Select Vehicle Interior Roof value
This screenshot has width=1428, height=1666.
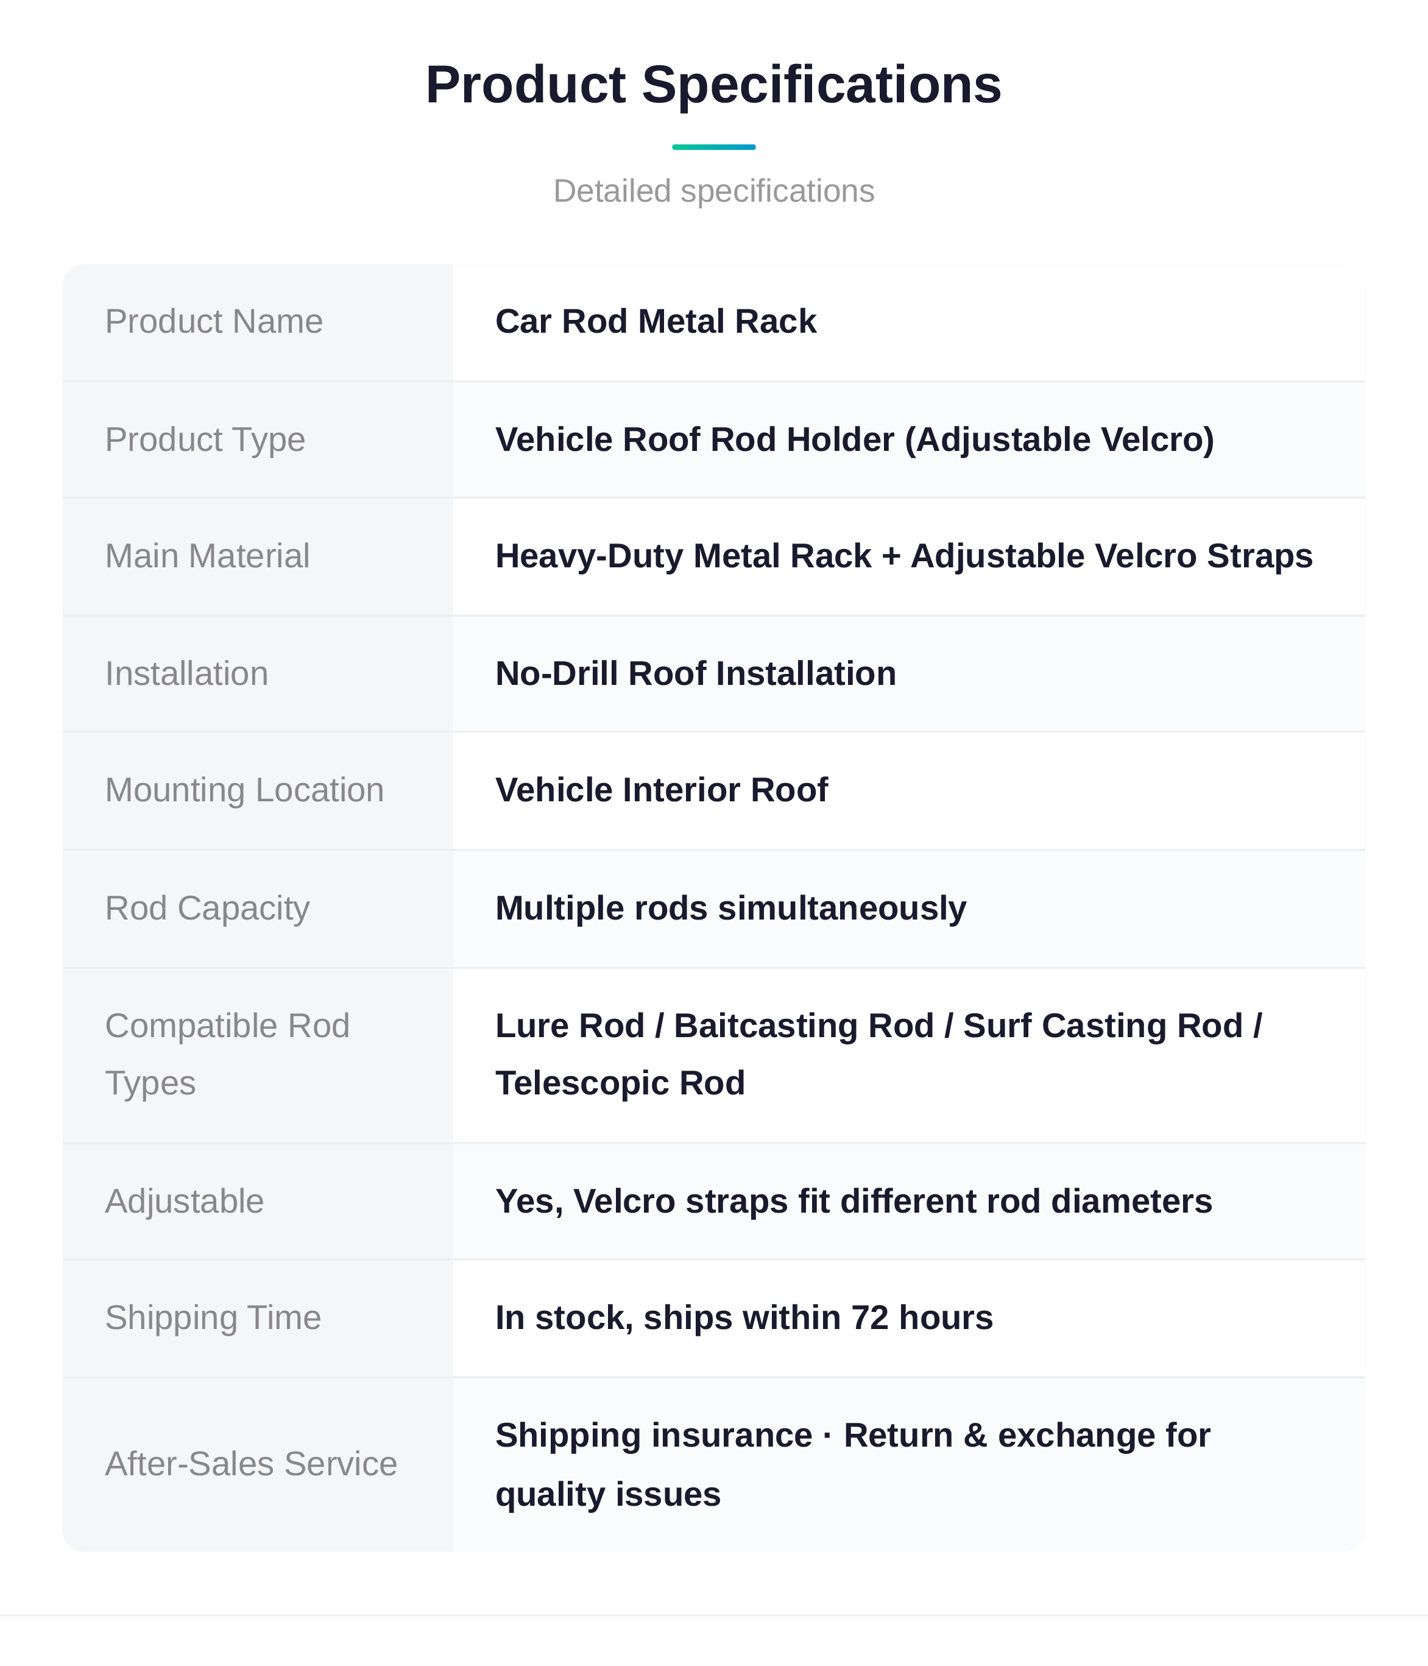pyautogui.click(x=661, y=790)
